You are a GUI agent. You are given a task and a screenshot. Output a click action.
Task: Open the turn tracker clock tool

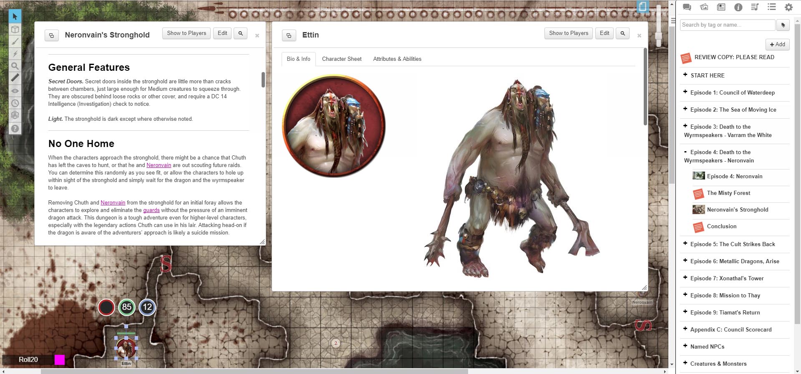(x=15, y=103)
